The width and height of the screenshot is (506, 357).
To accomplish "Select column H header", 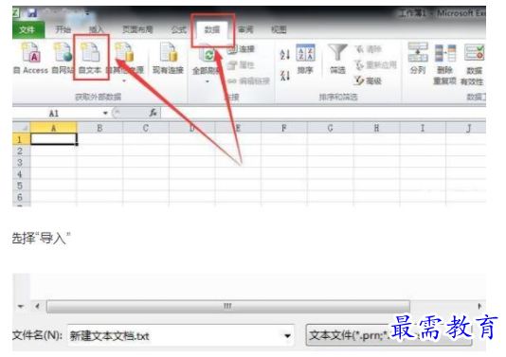I will (376, 128).
